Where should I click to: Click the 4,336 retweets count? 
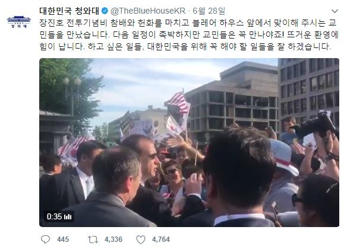[113, 240]
